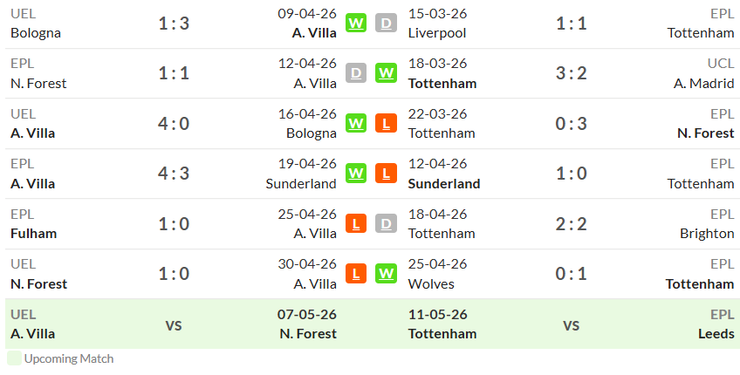Open the 3 : 2 score of Tottenham vs A. Madrid
The image size is (740, 375).
[x=571, y=73]
